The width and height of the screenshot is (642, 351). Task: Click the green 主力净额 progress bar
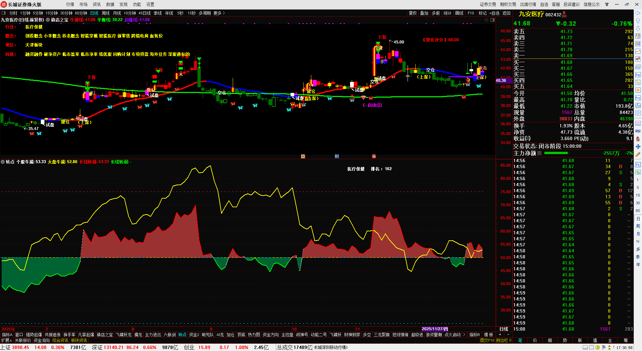tap(556, 153)
